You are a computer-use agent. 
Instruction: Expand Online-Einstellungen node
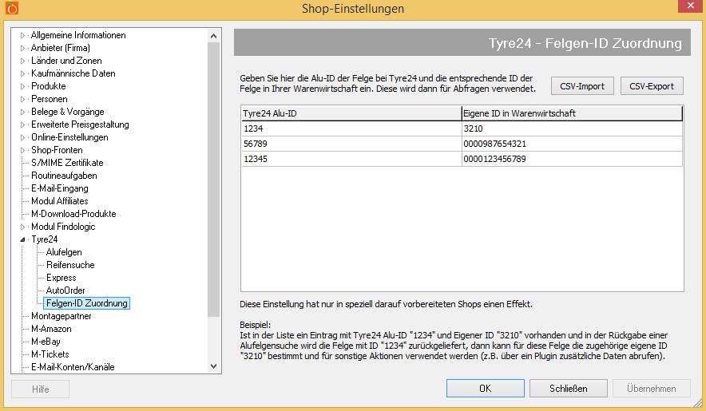pos(22,137)
